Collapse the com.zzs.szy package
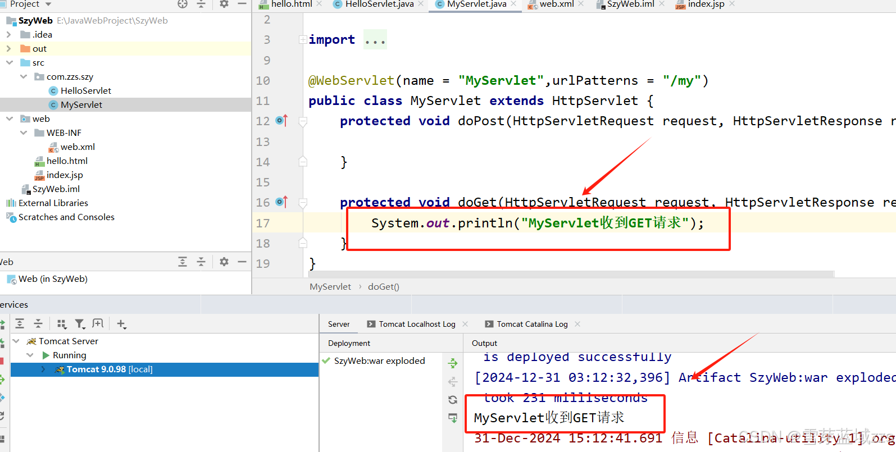This screenshot has width=896, height=452. click(23, 76)
